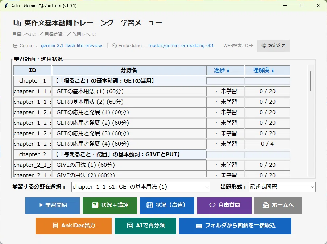Screen dimensions: 327x244
Task: Click the house icon on ホームへ
Action: [266, 205]
